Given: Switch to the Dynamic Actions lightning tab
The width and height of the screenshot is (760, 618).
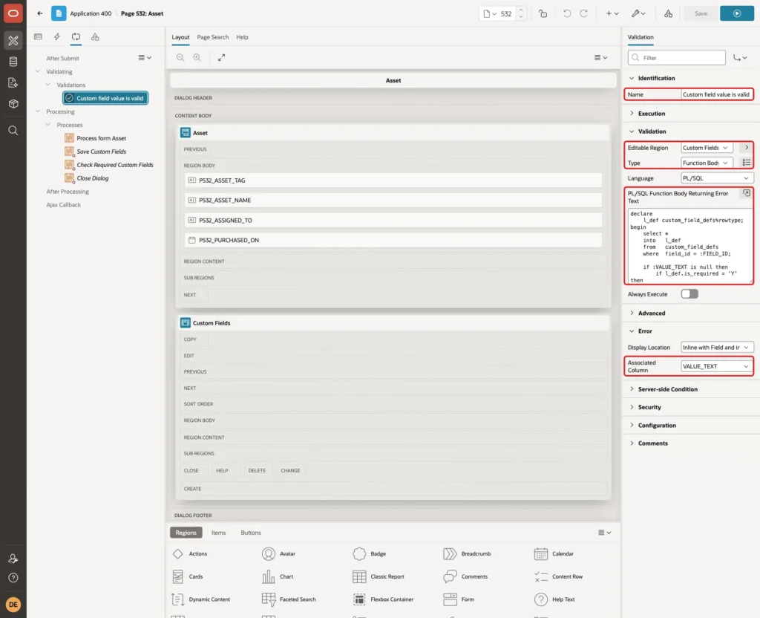Looking at the screenshot, I should point(56,37).
